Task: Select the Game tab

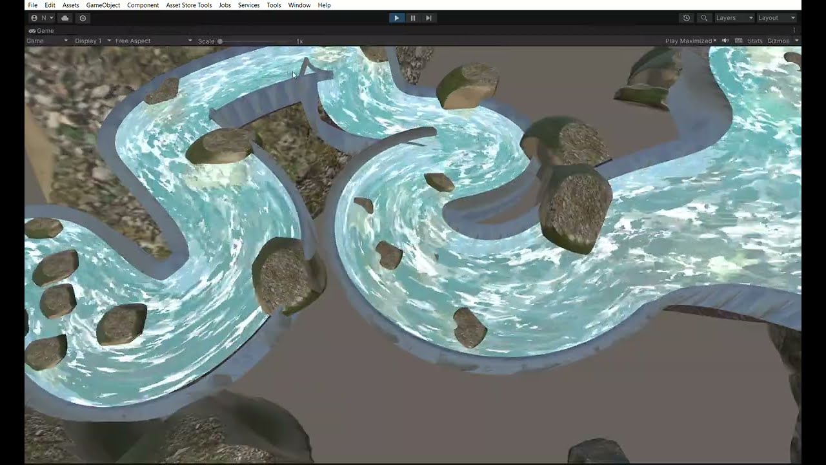Action: click(41, 30)
